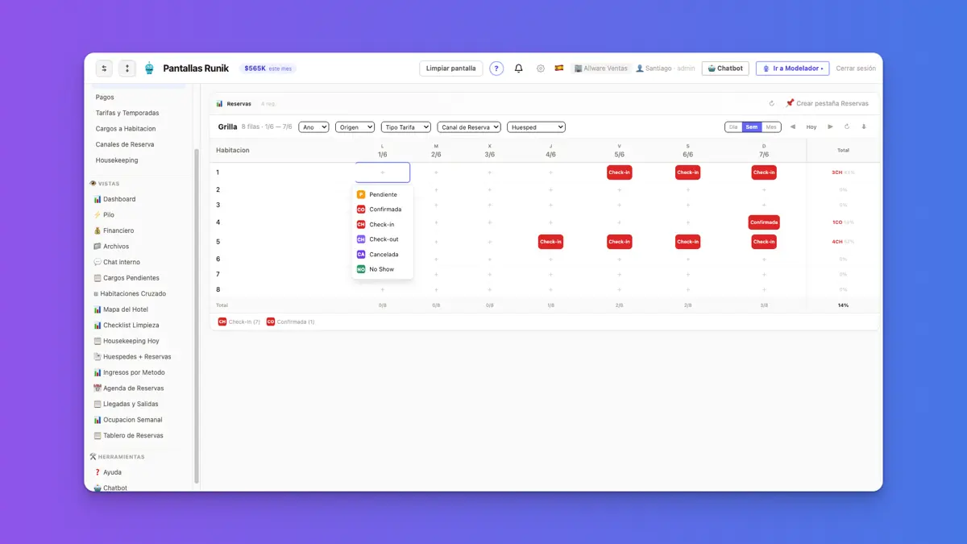Click room 5 Check-in reservation on 4/6
The width and height of the screenshot is (967, 544).
550,242
